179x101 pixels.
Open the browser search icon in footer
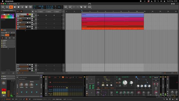[x=164, y=99]
